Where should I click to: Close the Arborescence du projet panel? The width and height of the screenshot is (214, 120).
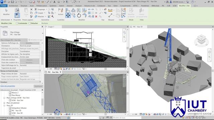42,90
